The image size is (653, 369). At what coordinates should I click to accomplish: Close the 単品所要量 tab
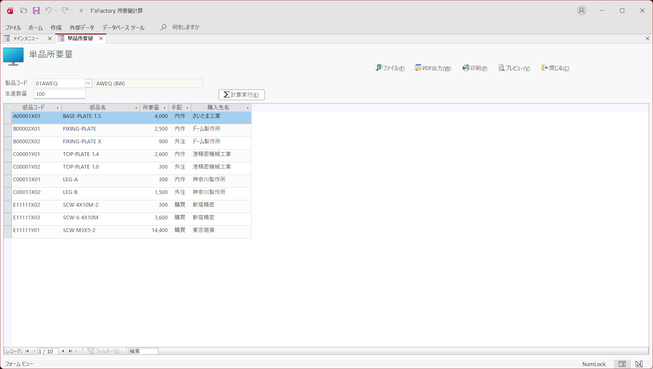[101, 39]
